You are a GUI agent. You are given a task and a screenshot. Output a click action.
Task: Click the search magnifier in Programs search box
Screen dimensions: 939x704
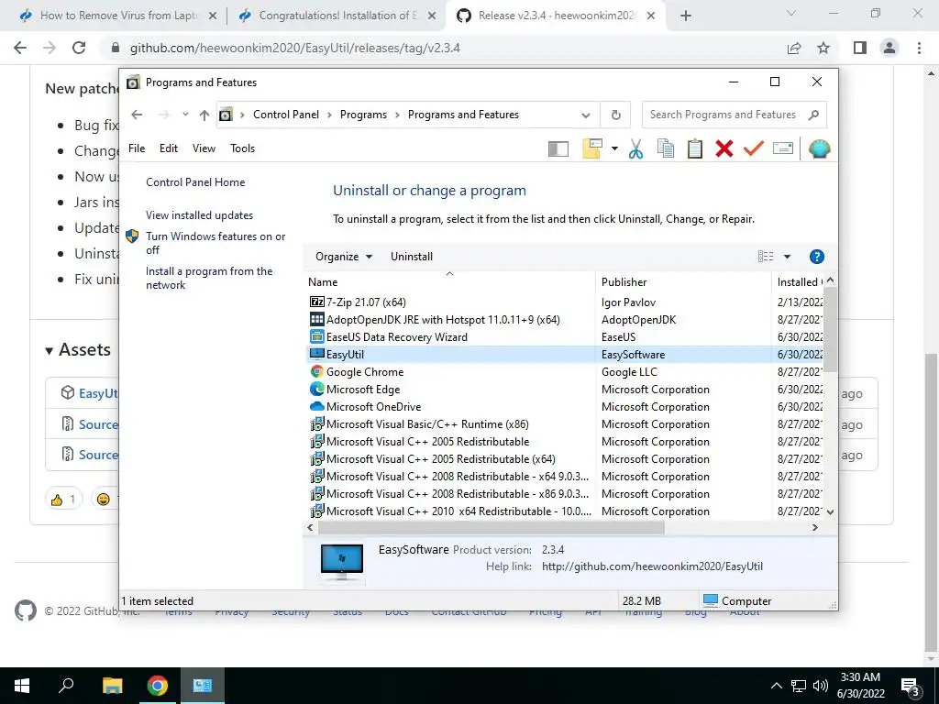tap(813, 115)
